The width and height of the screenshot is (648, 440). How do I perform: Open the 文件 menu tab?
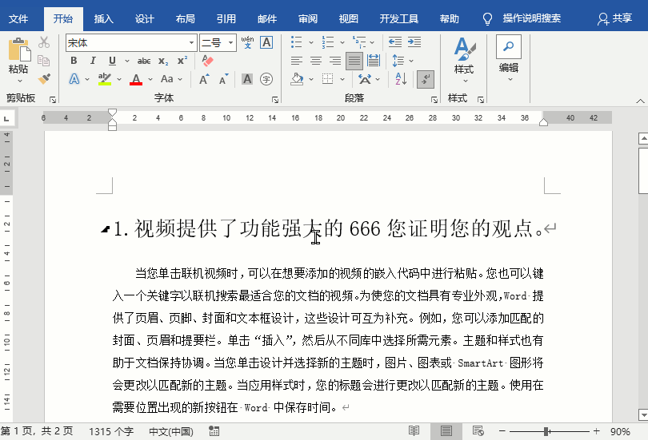18,18
